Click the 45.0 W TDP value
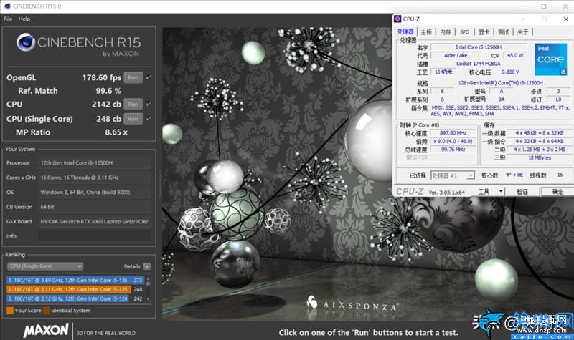 (515, 56)
